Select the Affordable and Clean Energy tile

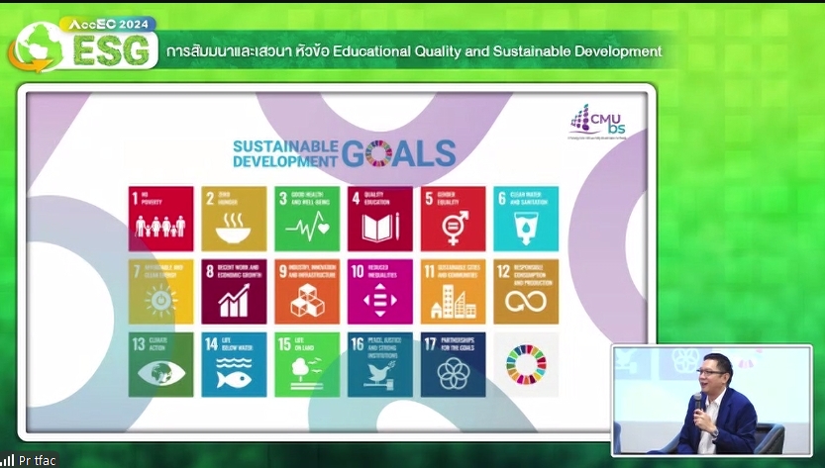(x=161, y=292)
